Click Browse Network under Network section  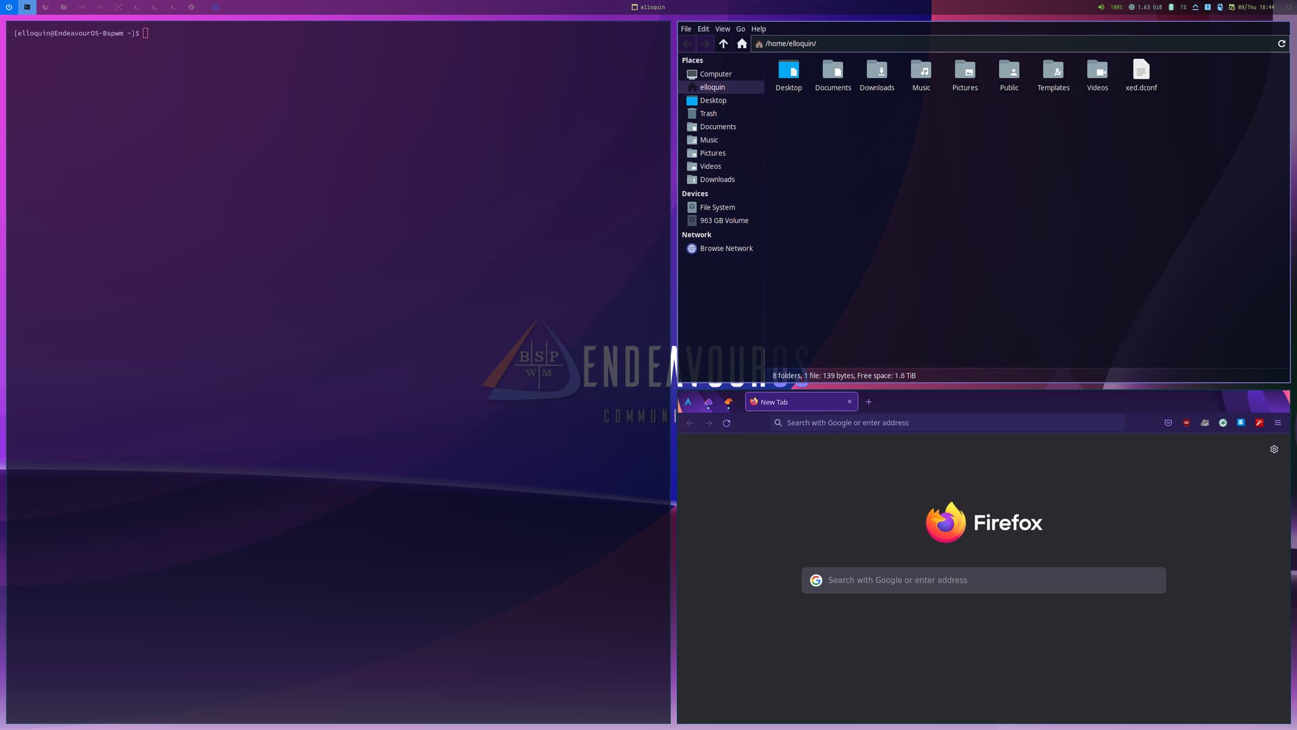coord(726,248)
